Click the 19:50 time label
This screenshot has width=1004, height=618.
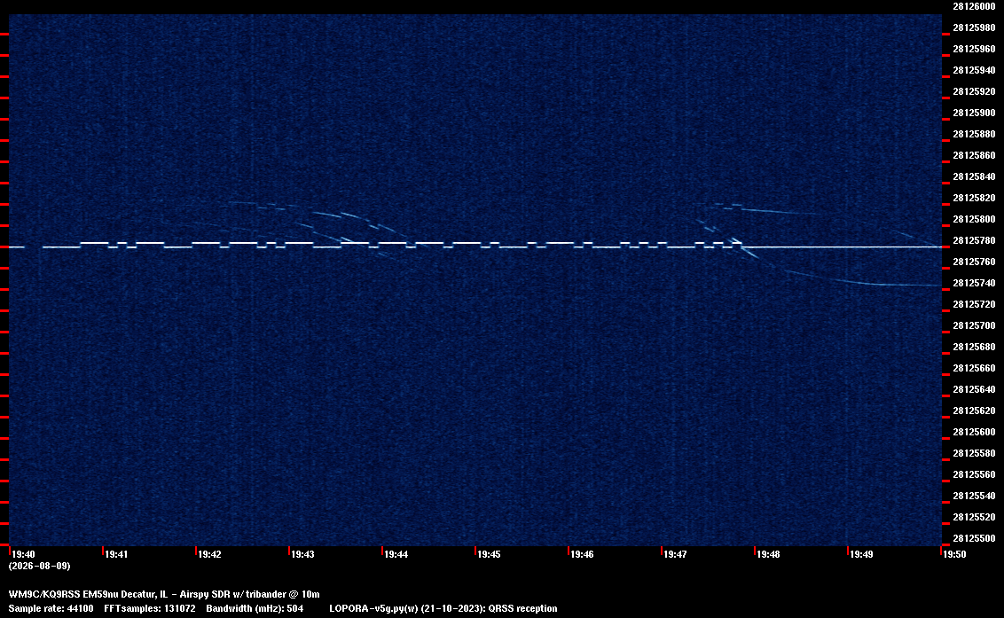click(954, 554)
